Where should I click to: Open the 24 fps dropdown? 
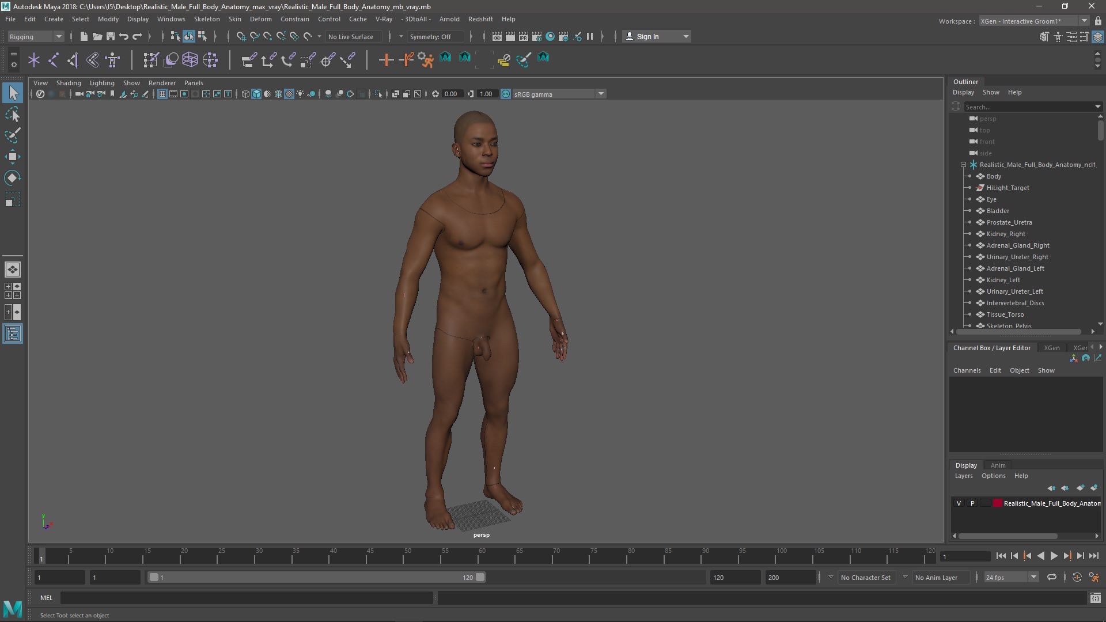point(1011,577)
